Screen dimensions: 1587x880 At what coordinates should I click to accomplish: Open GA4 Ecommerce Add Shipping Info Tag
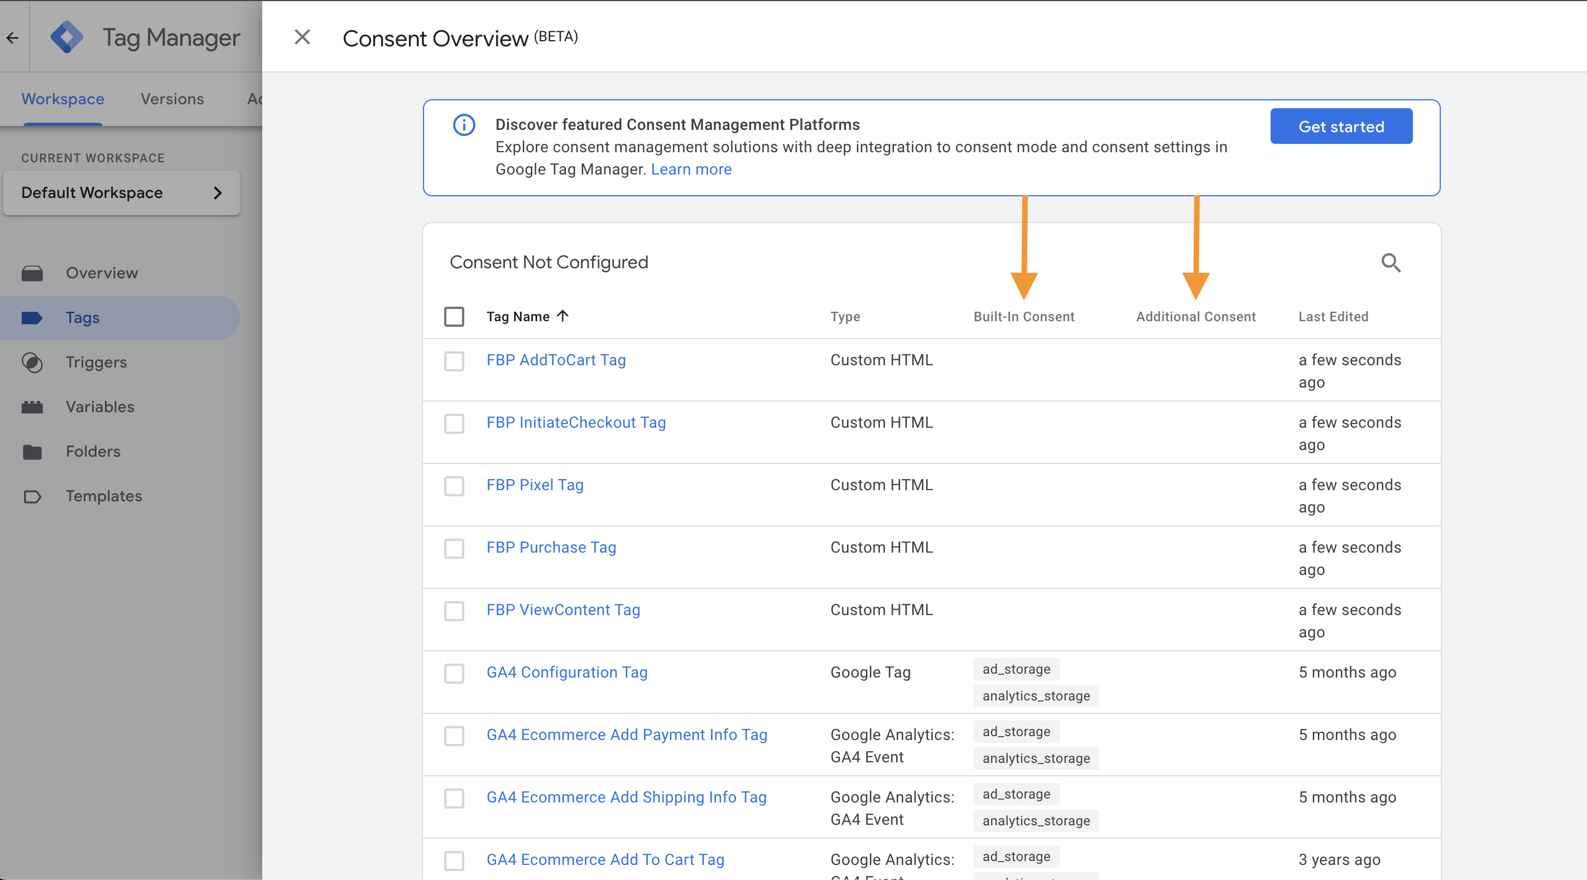(627, 797)
